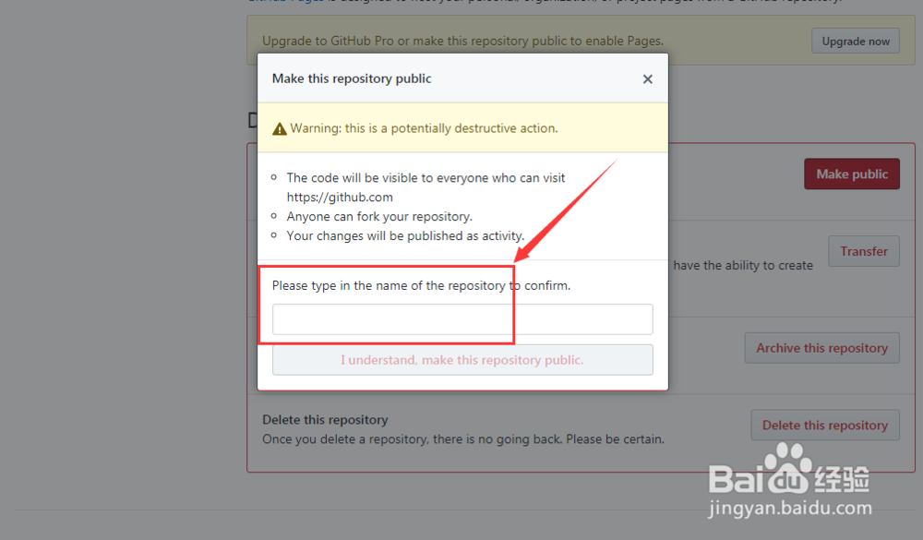Click Anyone can fork your repository text

click(x=379, y=217)
